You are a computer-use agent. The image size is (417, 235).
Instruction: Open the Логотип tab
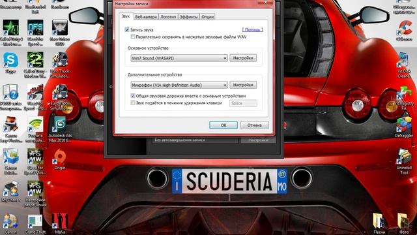(168, 17)
